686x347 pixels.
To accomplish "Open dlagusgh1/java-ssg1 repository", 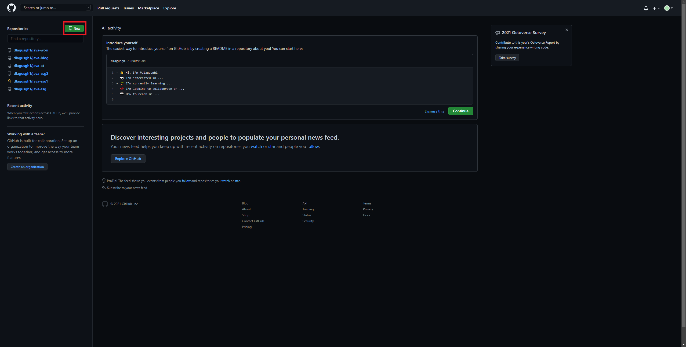I will coord(31,81).
